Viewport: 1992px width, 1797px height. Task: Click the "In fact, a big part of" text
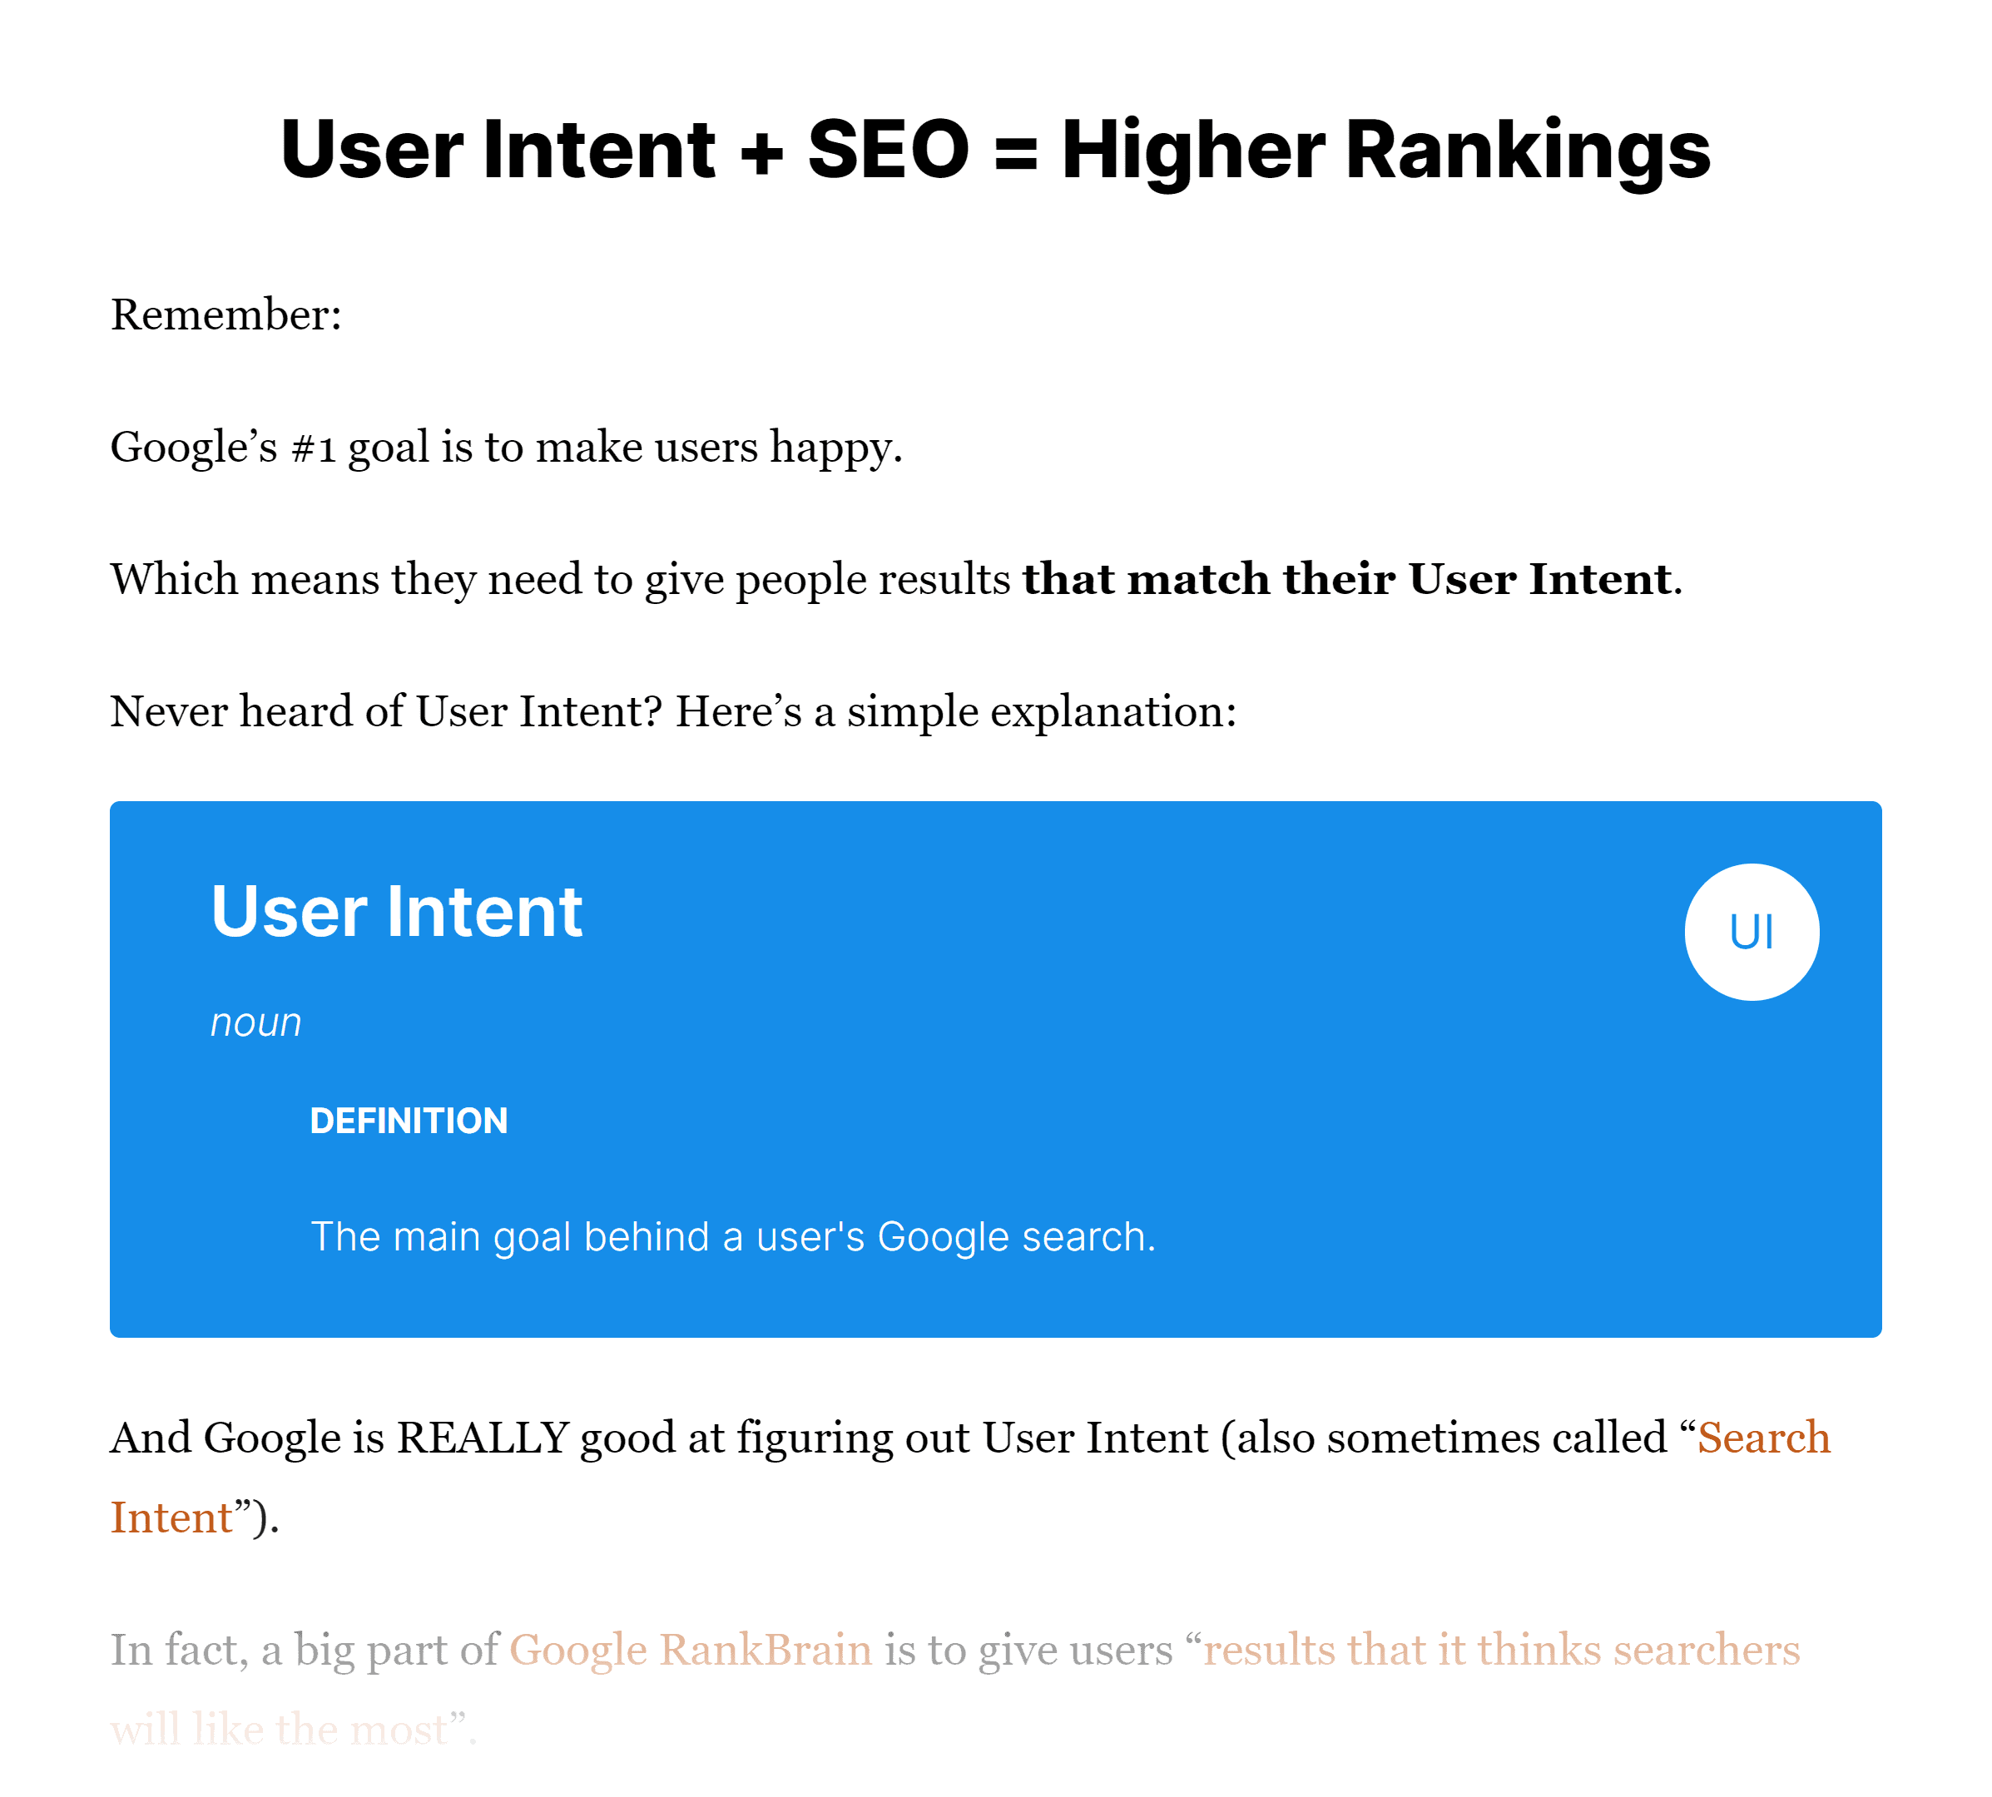coord(305,1650)
